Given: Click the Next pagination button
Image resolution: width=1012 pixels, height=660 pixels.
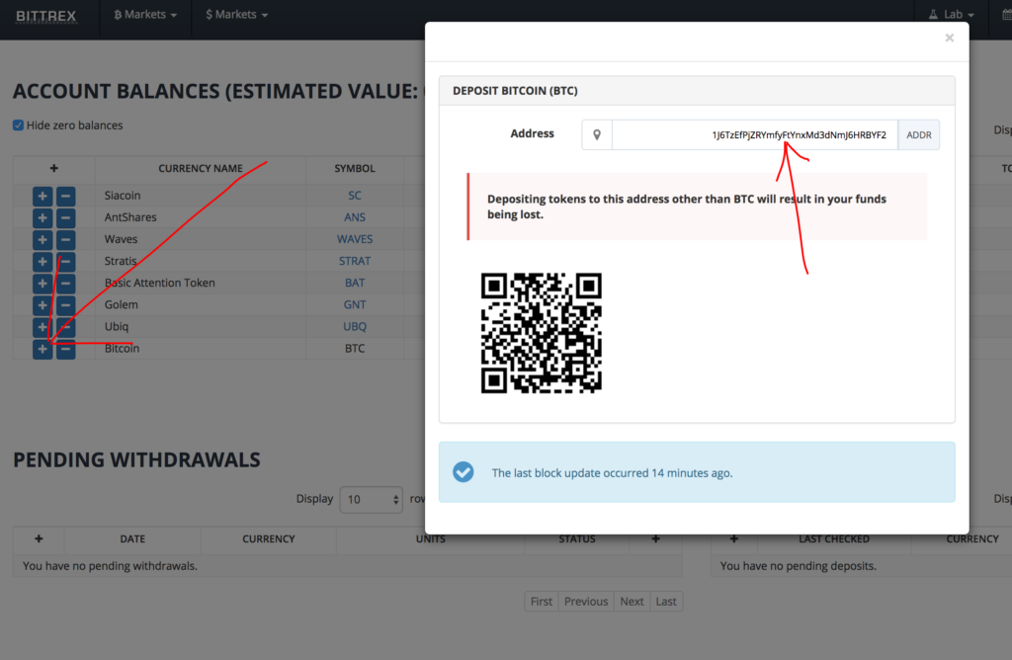Looking at the screenshot, I should pyautogui.click(x=632, y=602).
